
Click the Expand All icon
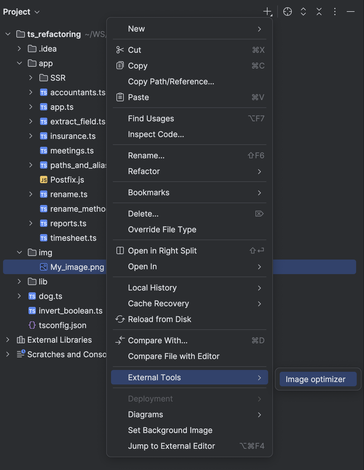303,12
